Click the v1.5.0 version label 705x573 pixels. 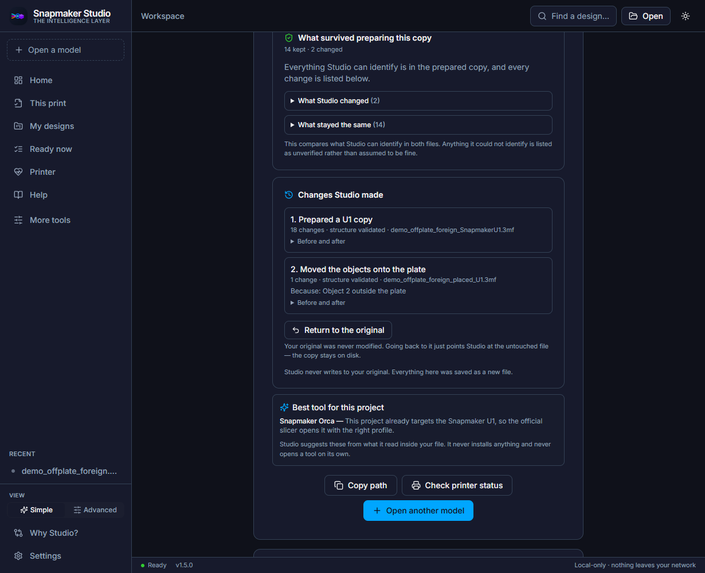pyautogui.click(x=184, y=566)
